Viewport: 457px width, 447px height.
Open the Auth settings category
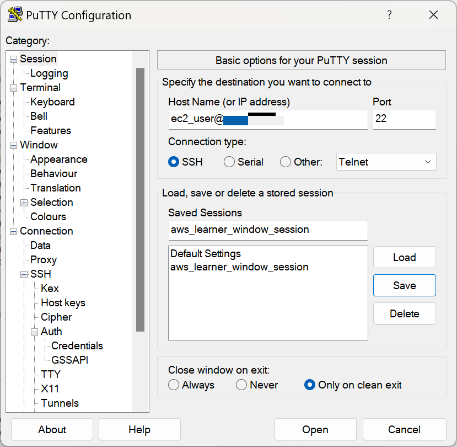[x=51, y=332]
